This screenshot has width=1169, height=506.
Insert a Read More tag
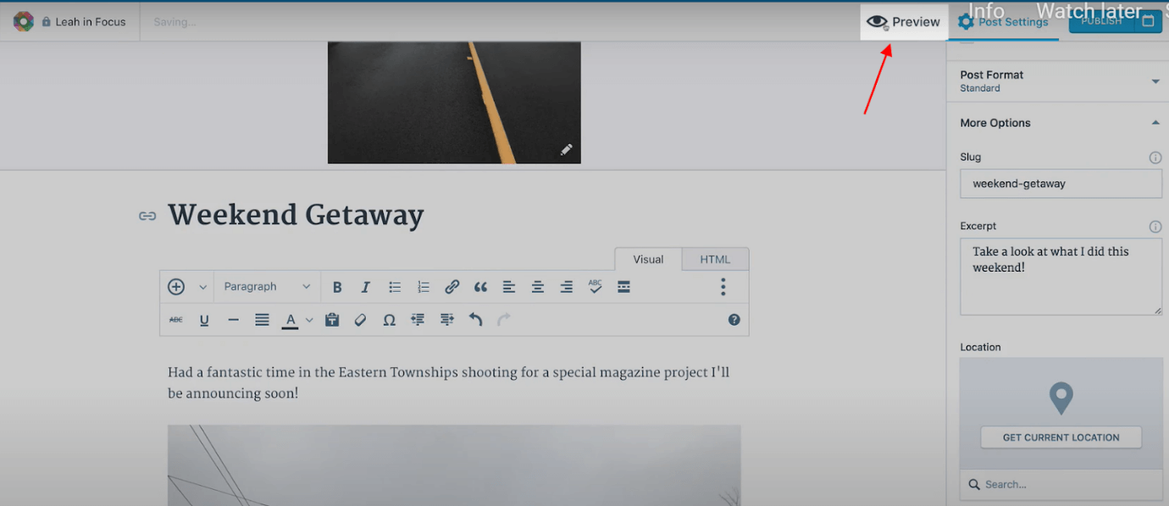pyautogui.click(x=623, y=287)
